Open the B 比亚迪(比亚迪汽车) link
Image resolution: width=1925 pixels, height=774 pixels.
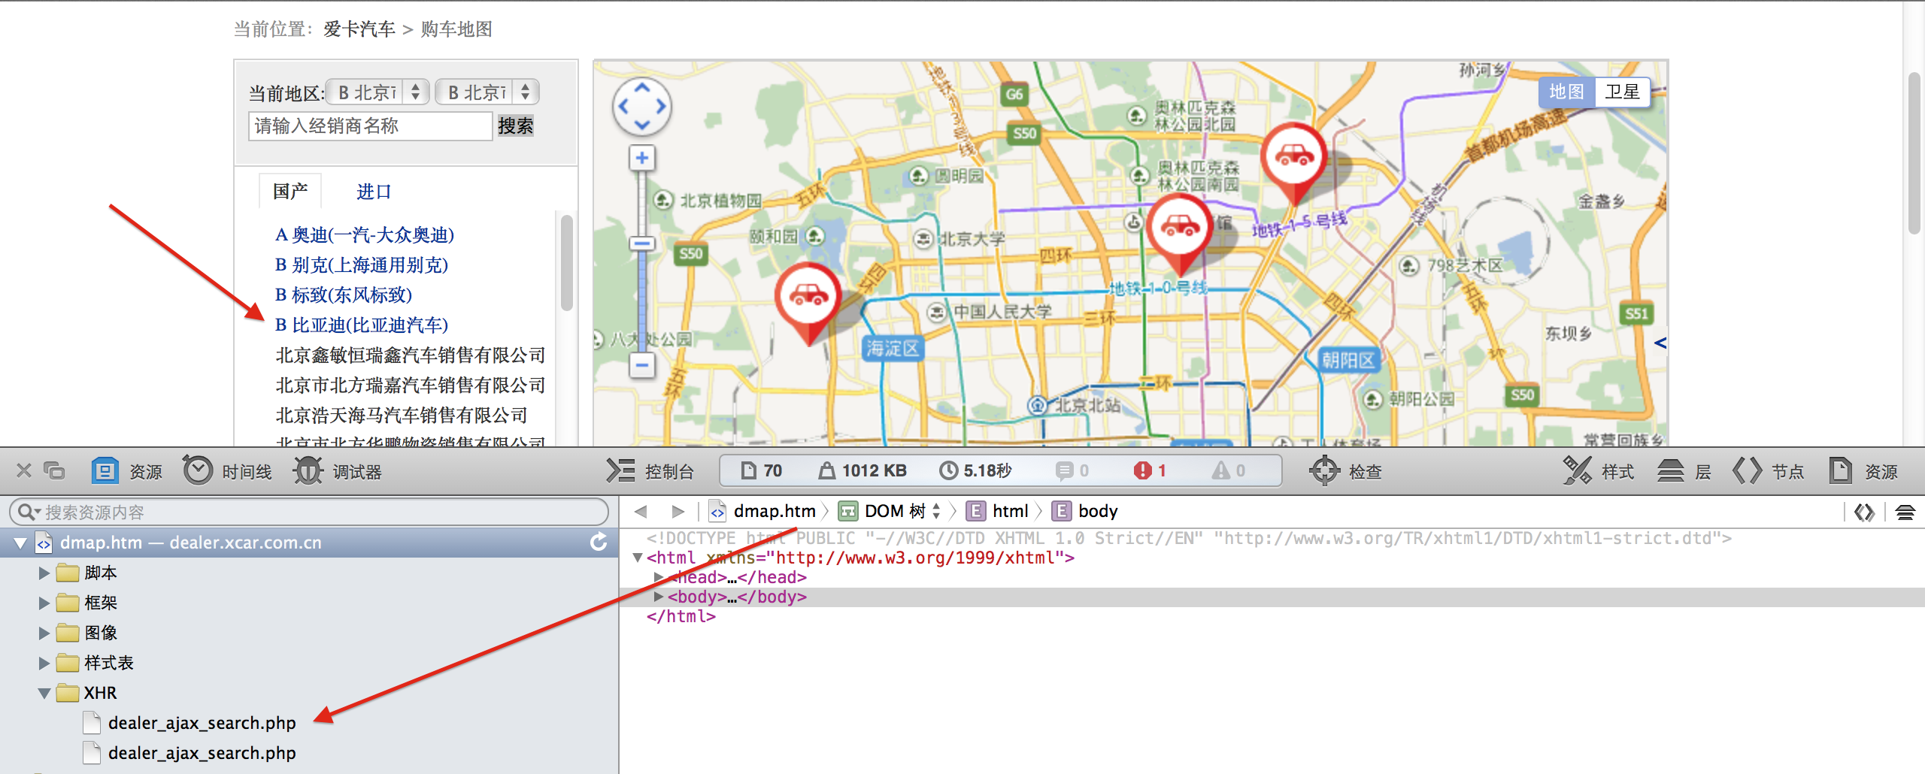pos(362,325)
